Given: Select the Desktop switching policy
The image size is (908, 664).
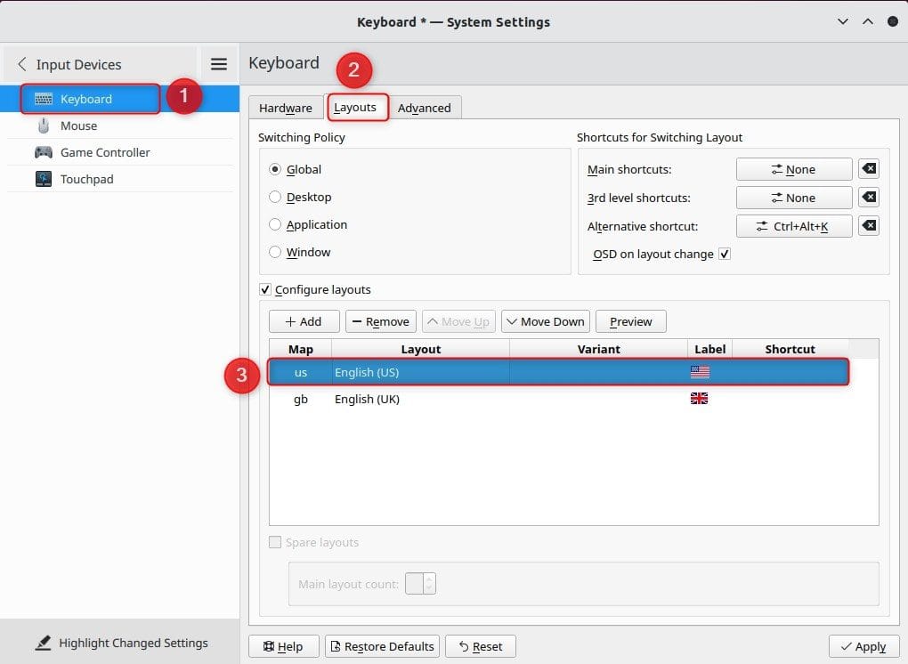Looking at the screenshot, I should coord(275,197).
